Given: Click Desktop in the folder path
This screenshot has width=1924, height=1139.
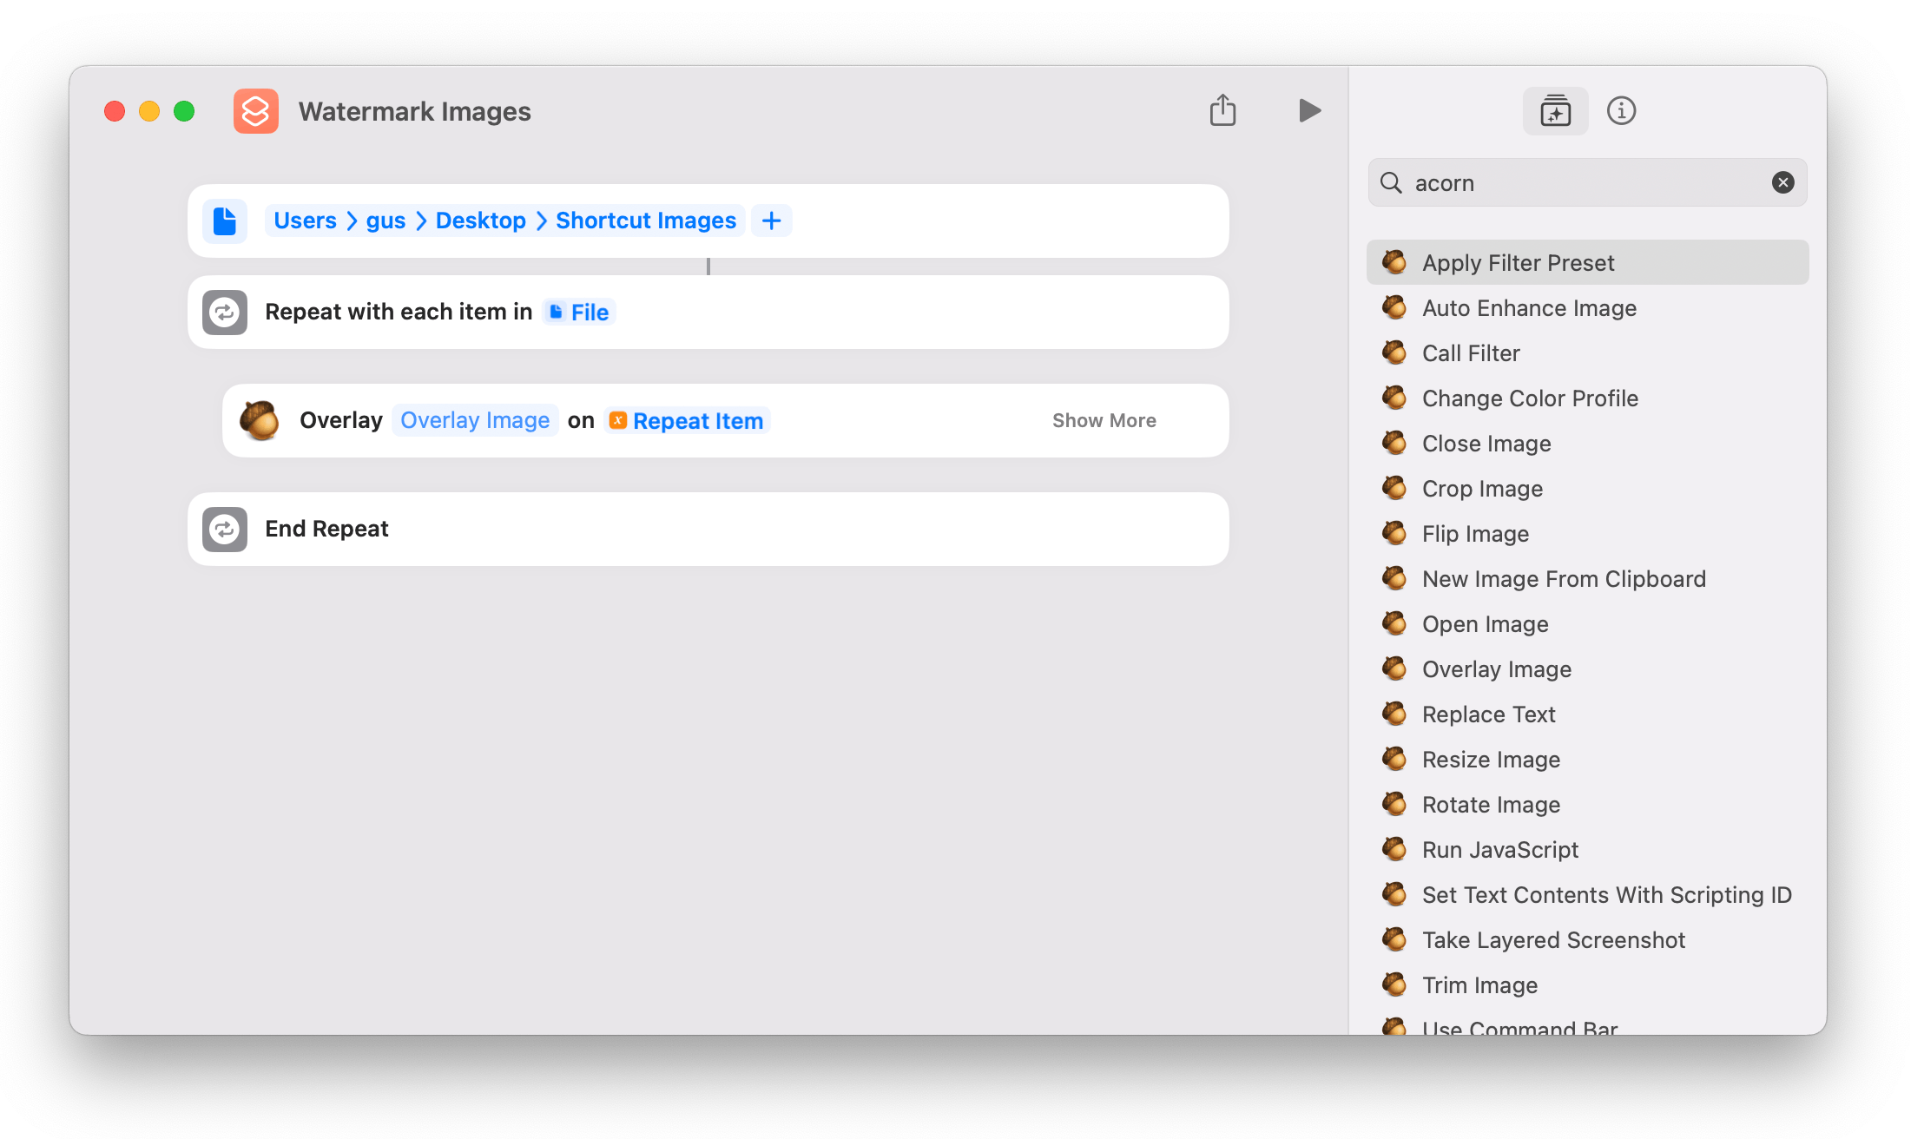Looking at the screenshot, I should 480,221.
